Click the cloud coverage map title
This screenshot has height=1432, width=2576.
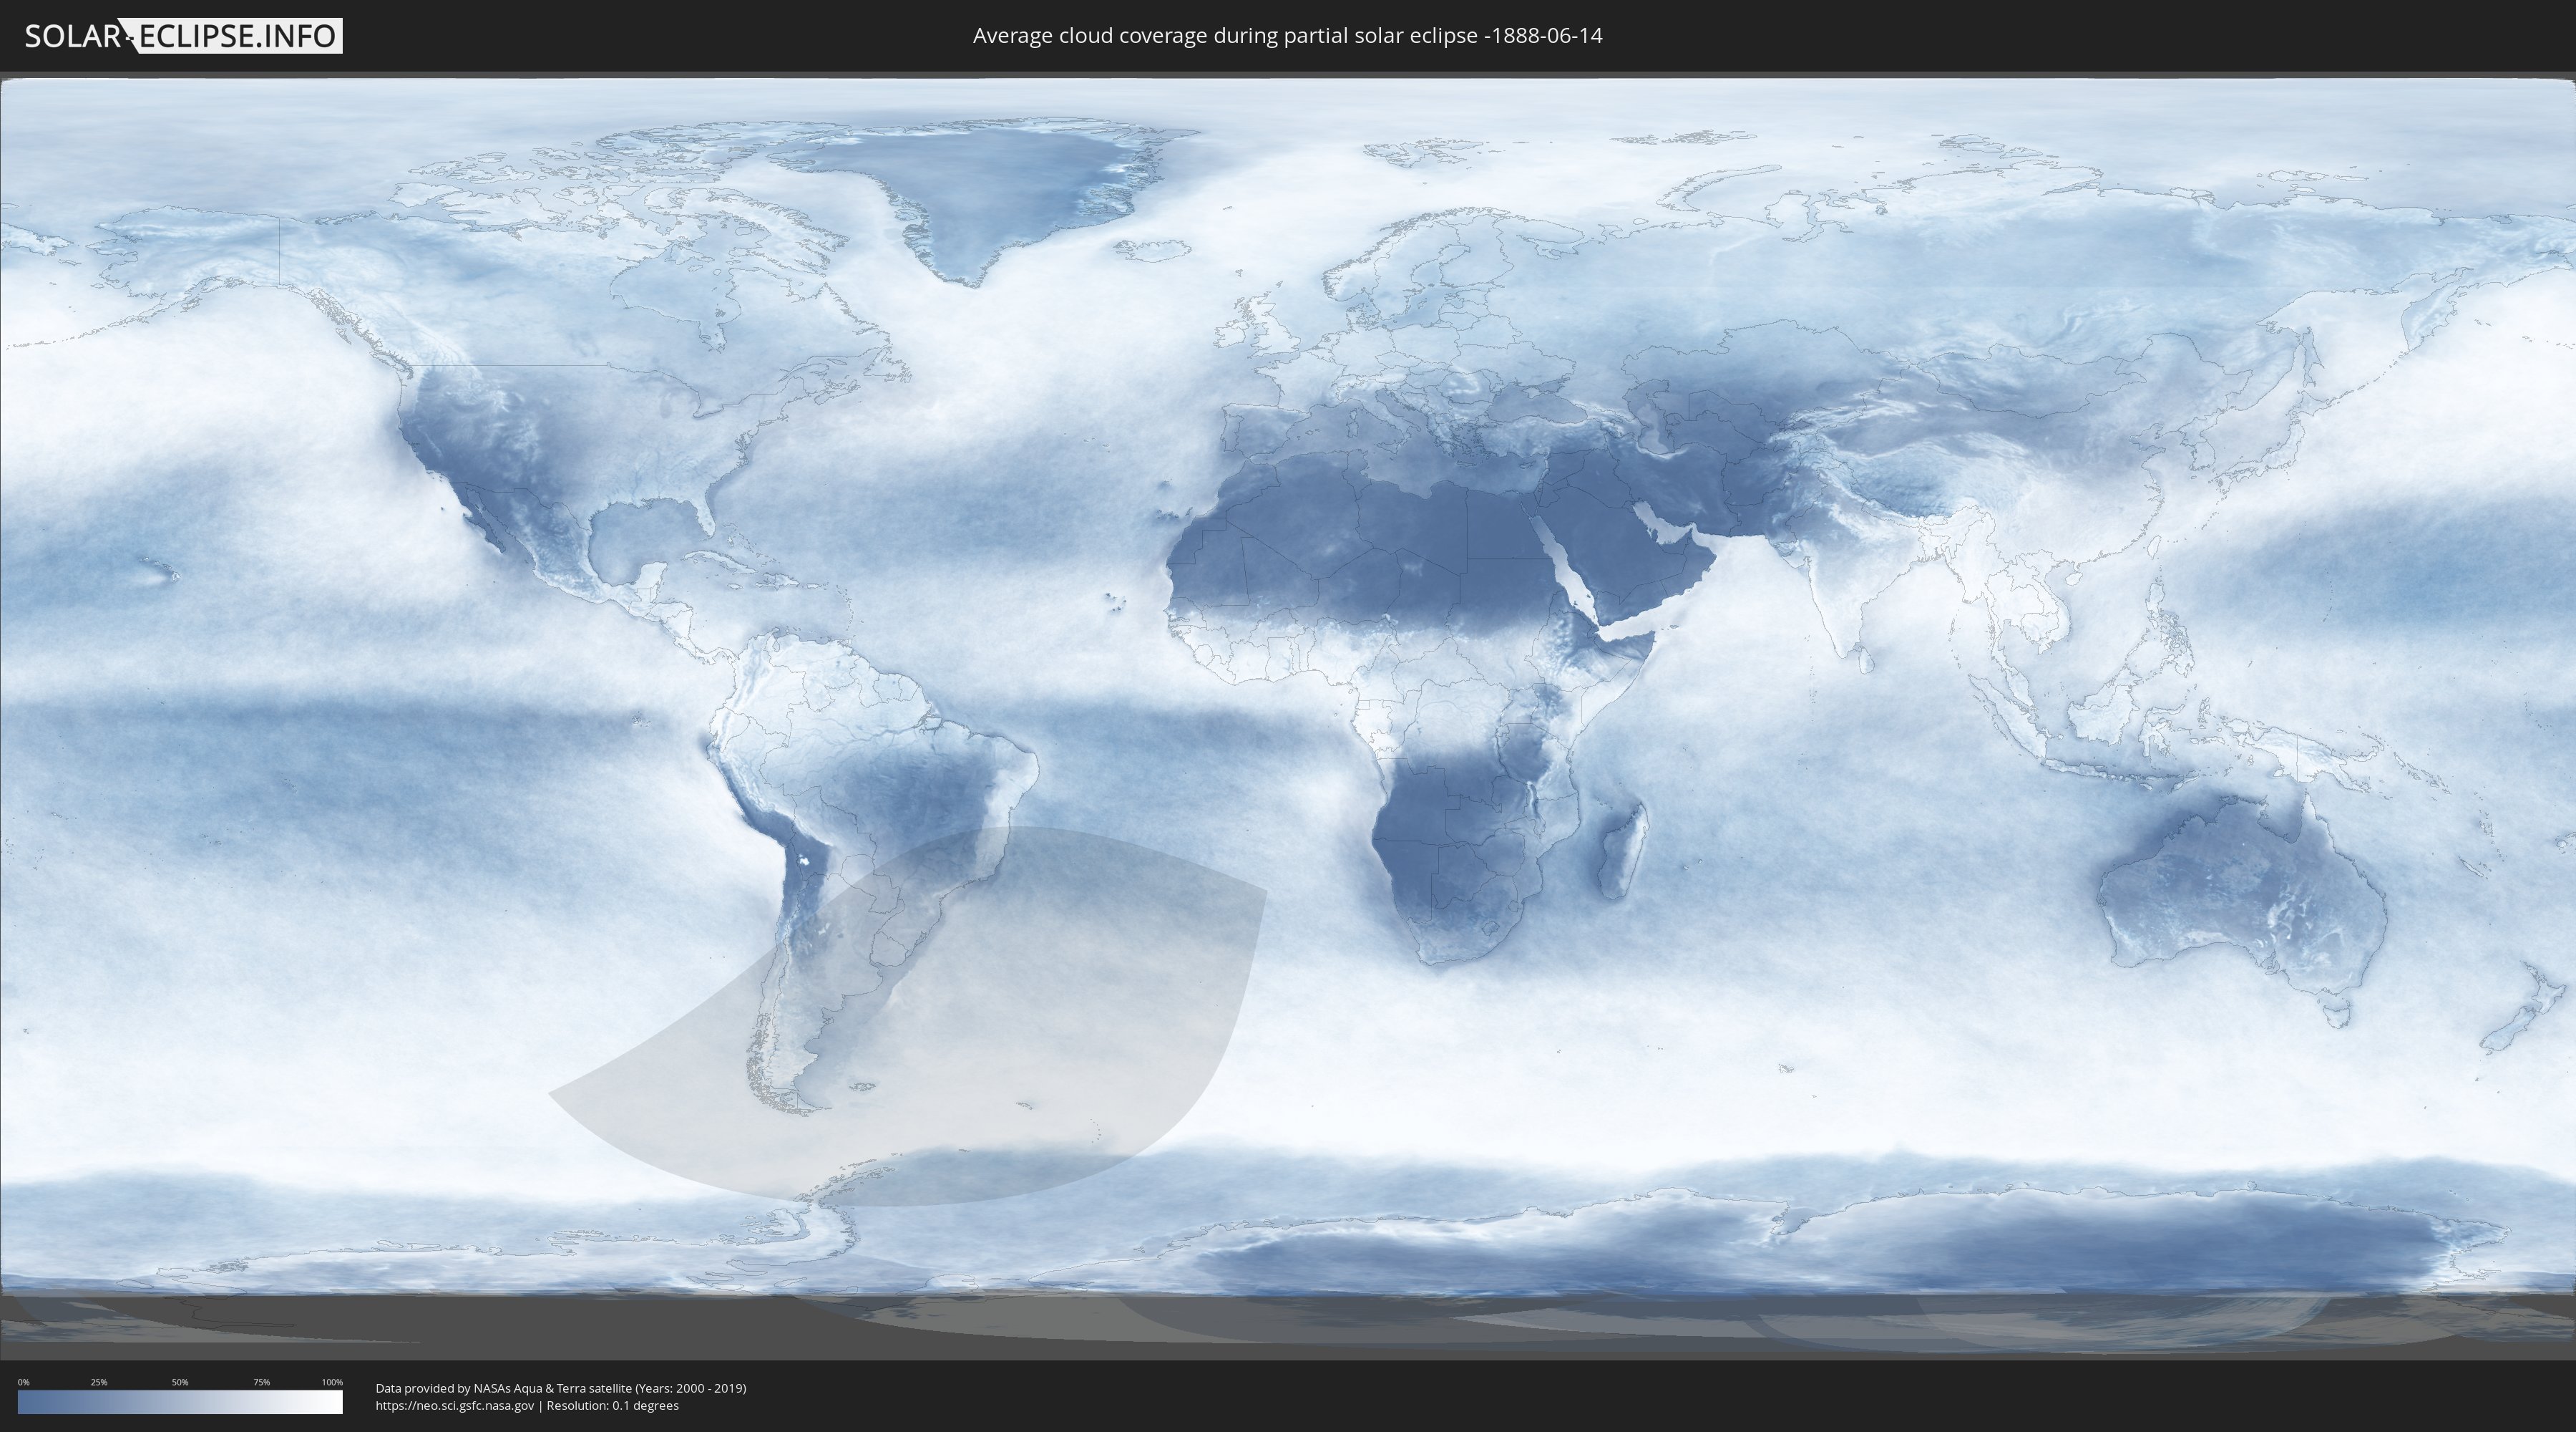1287,36
